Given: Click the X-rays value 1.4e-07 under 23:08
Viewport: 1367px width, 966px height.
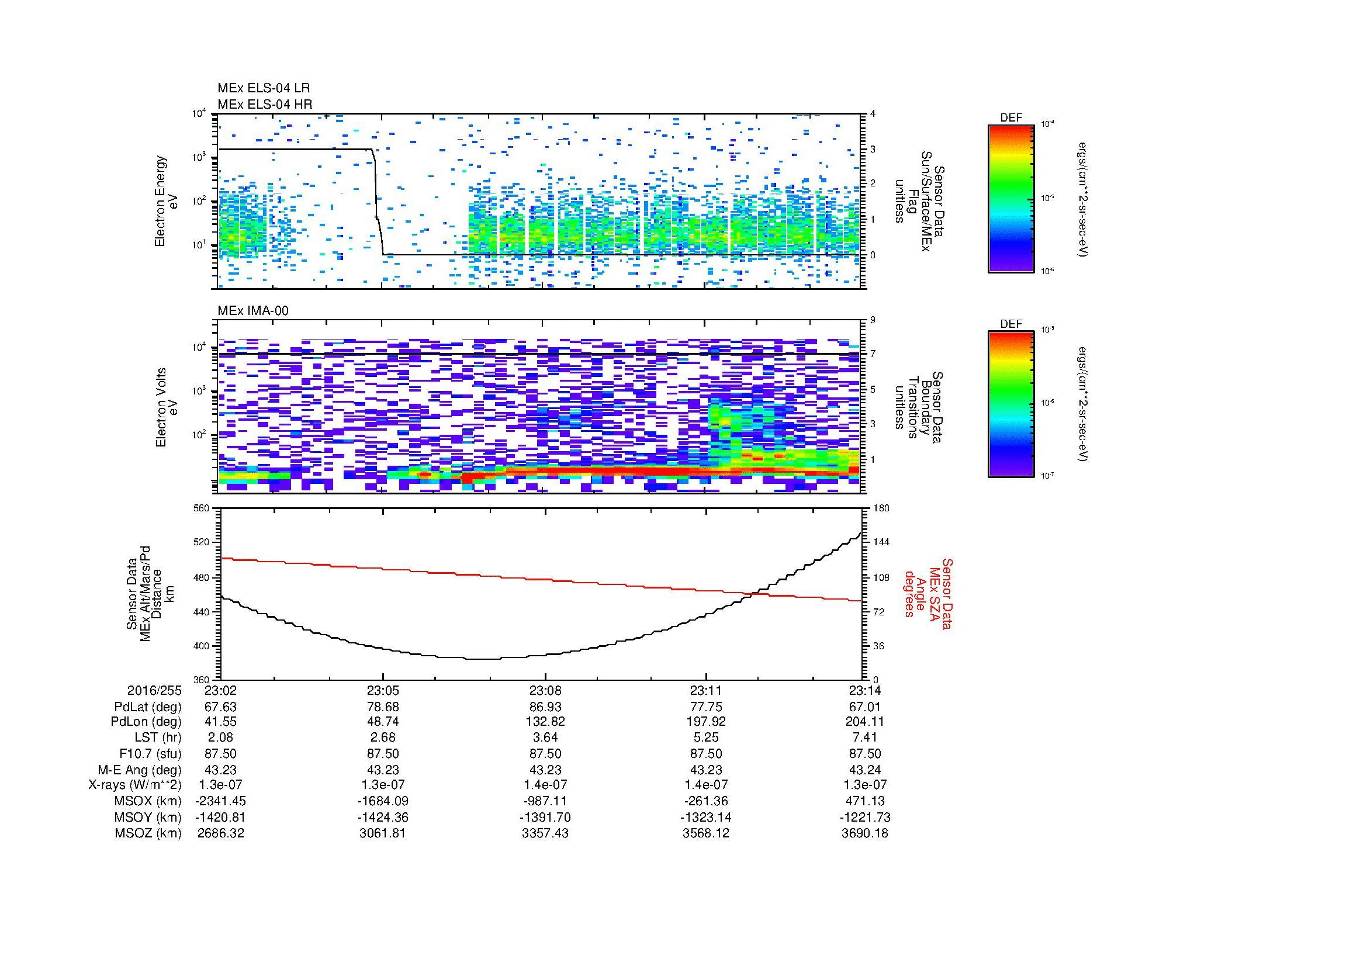Looking at the screenshot, I should point(545,785).
